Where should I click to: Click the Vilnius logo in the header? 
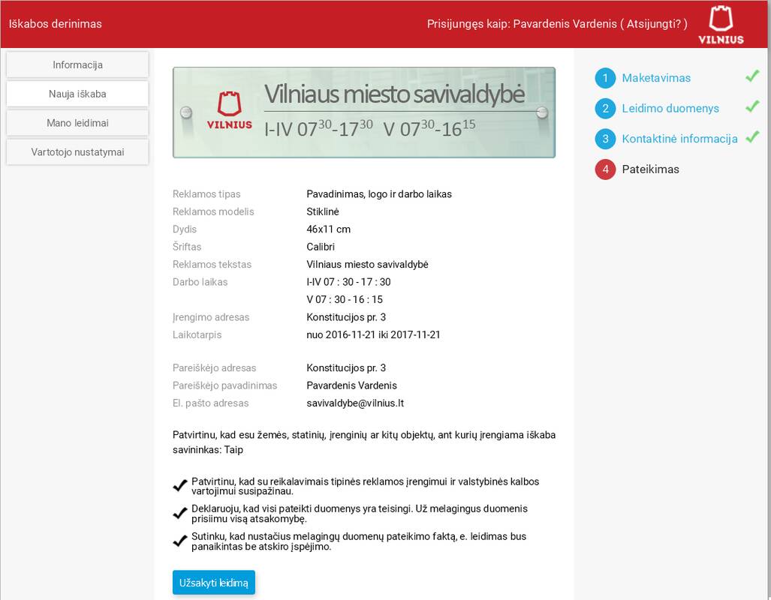pyautogui.click(x=721, y=24)
